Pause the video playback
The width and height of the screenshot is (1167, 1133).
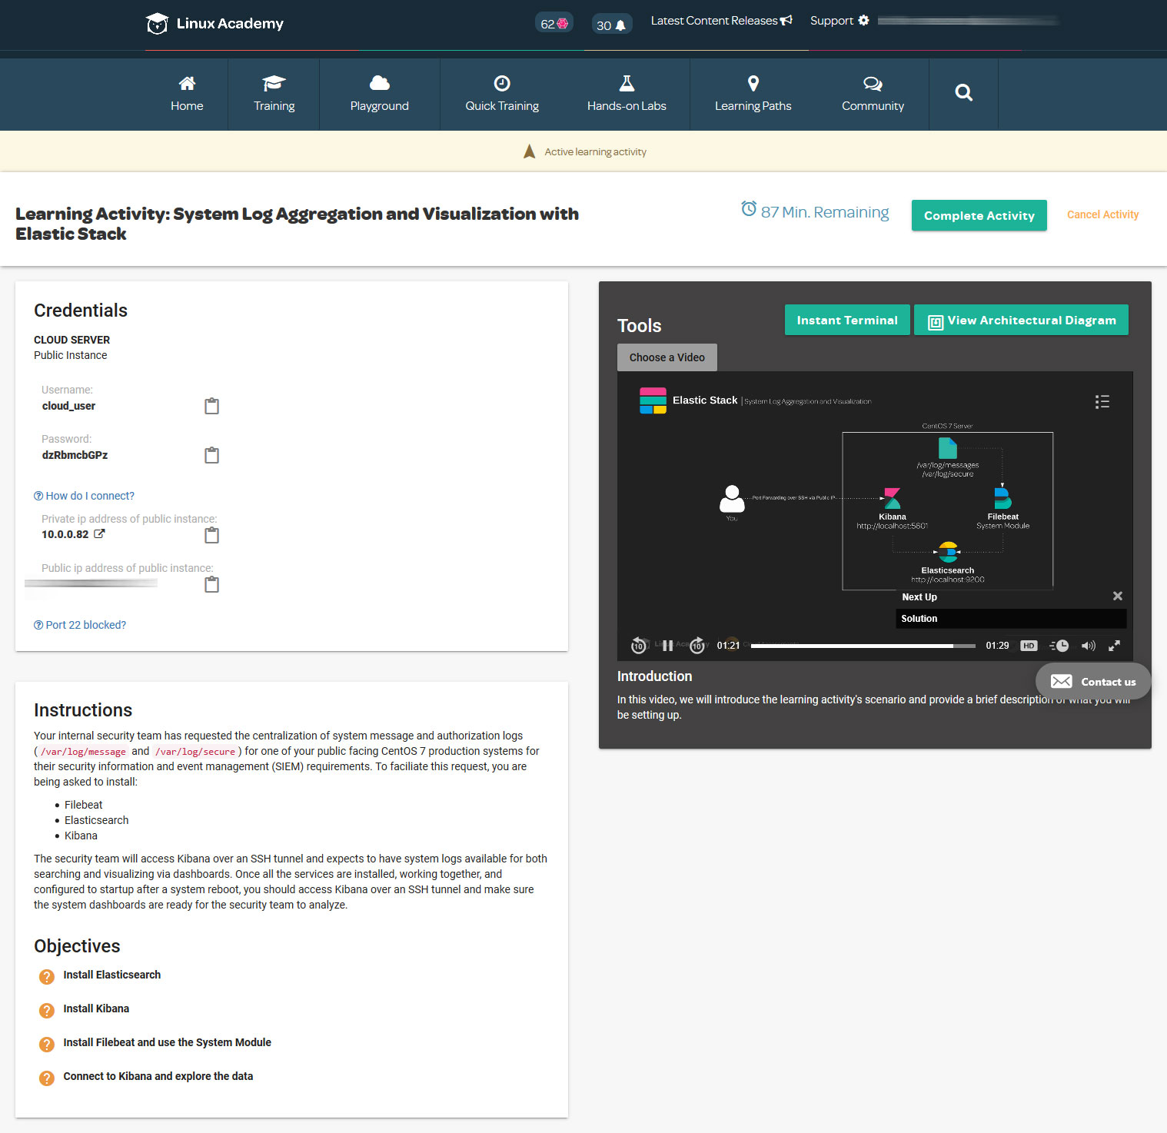(668, 646)
